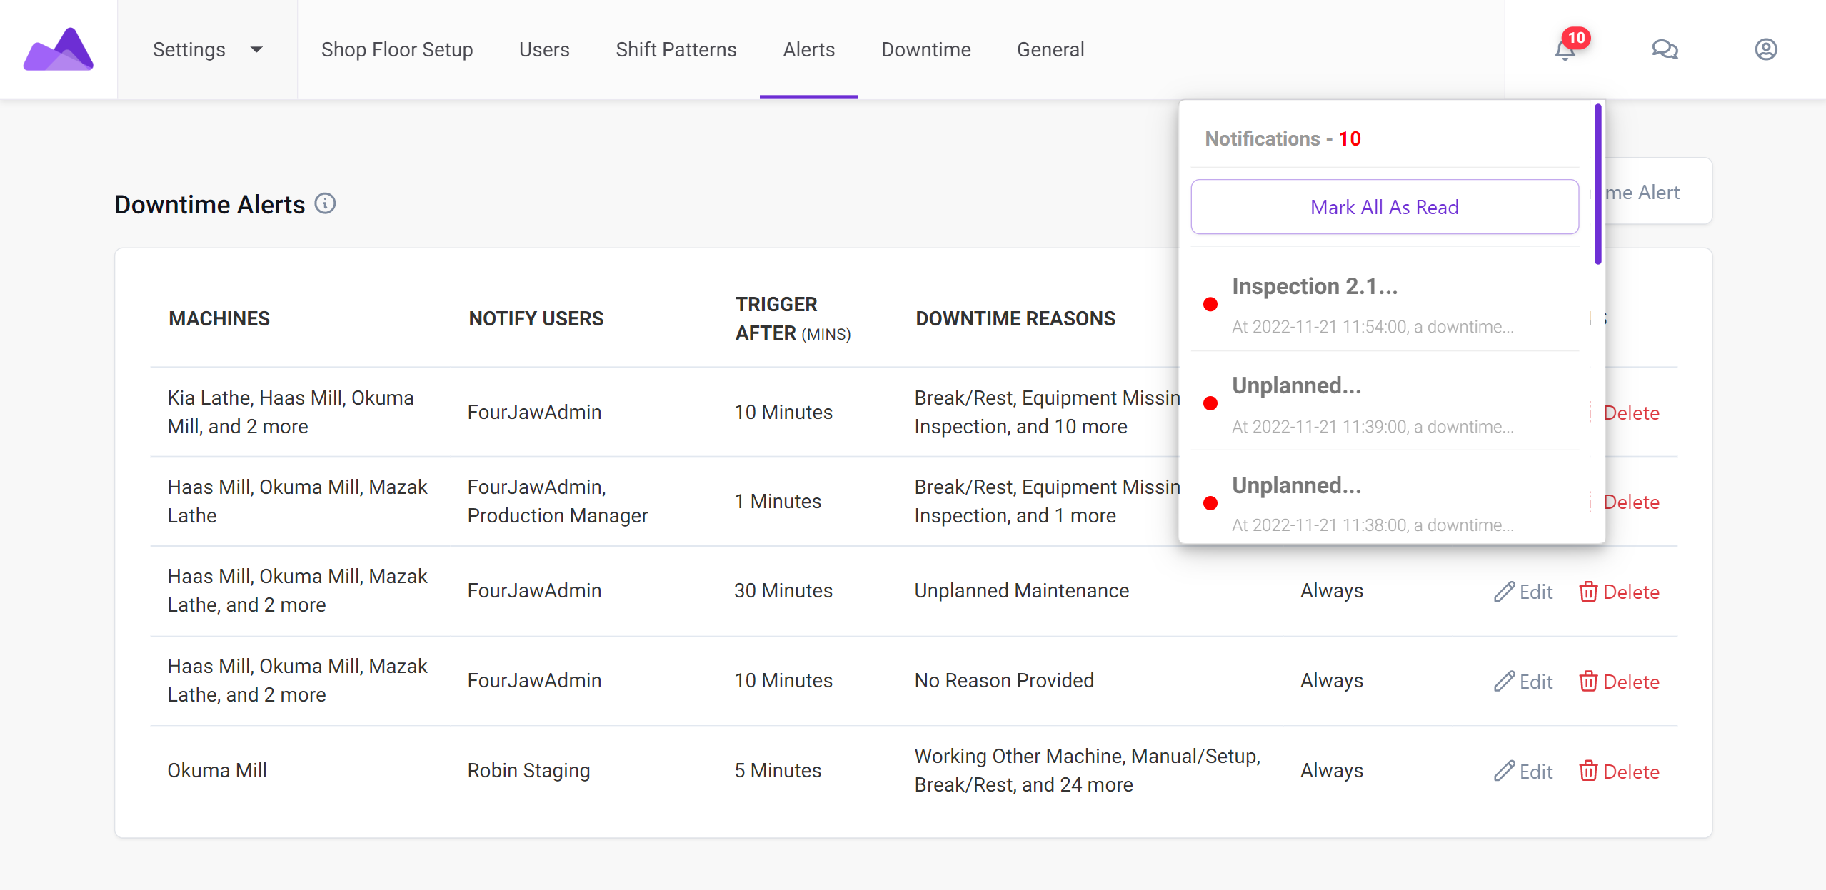Click the trash icon for Unplanned Maintenance row
Viewport: 1826px width, 890px height.
point(1588,592)
